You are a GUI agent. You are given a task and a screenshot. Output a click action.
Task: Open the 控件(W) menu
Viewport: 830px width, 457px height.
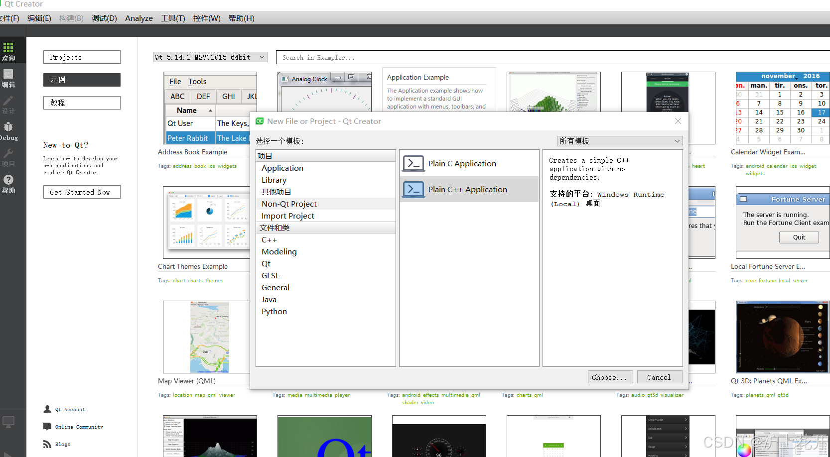[207, 18]
